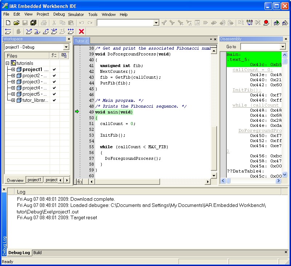Click the Cut scissors icon

coord(54,23)
